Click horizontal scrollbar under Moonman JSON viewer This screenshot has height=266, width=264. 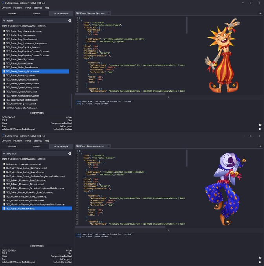point(120,227)
